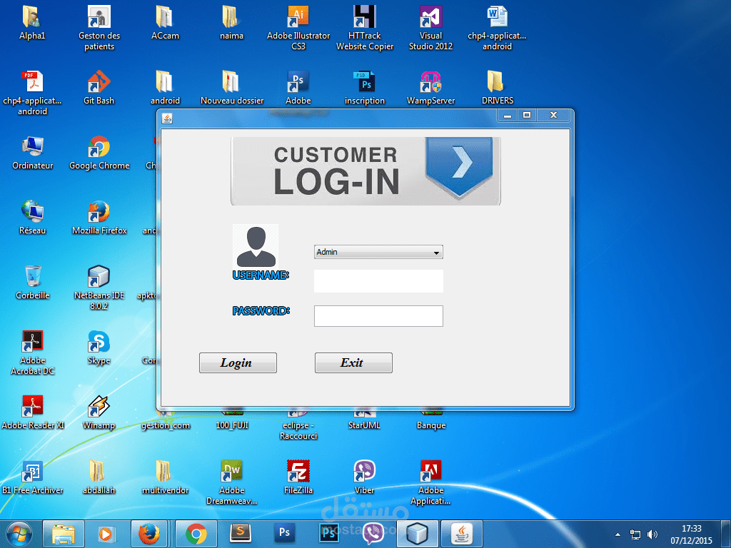The width and height of the screenshot is (731, 548).
Task: Click the user avatar silhouette image
Action: click(256, 246)
